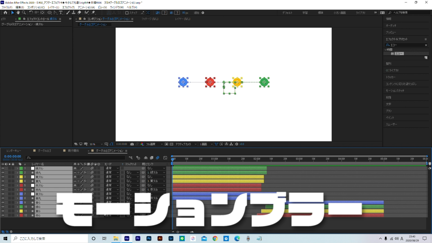Hide layer 4 黄丸 with its eye icon
432x243 pixels.
coord(3,181)
